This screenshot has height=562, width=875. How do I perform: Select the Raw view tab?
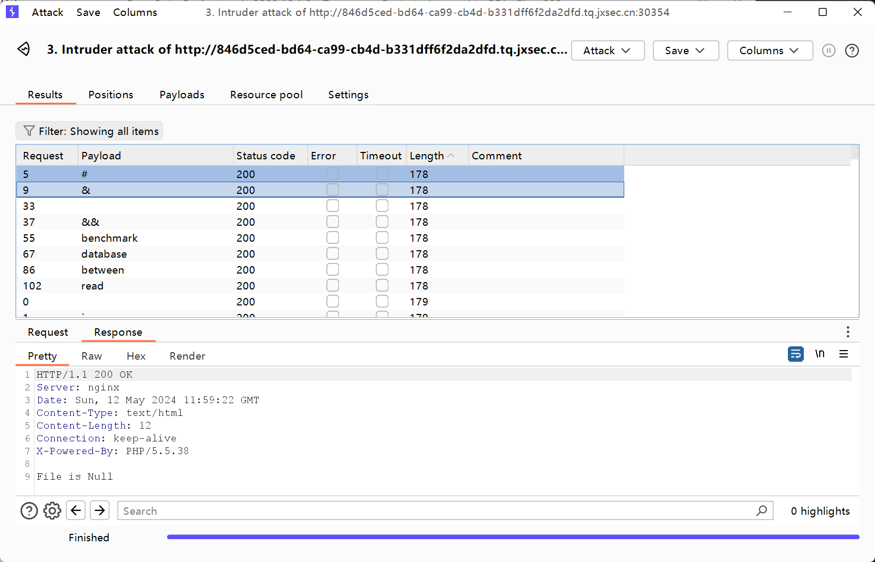pyautogui.click(x=91, y=356)
